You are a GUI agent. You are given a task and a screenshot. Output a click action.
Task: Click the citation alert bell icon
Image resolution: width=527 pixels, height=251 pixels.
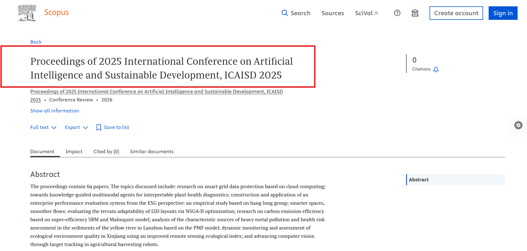click(436, 69)
